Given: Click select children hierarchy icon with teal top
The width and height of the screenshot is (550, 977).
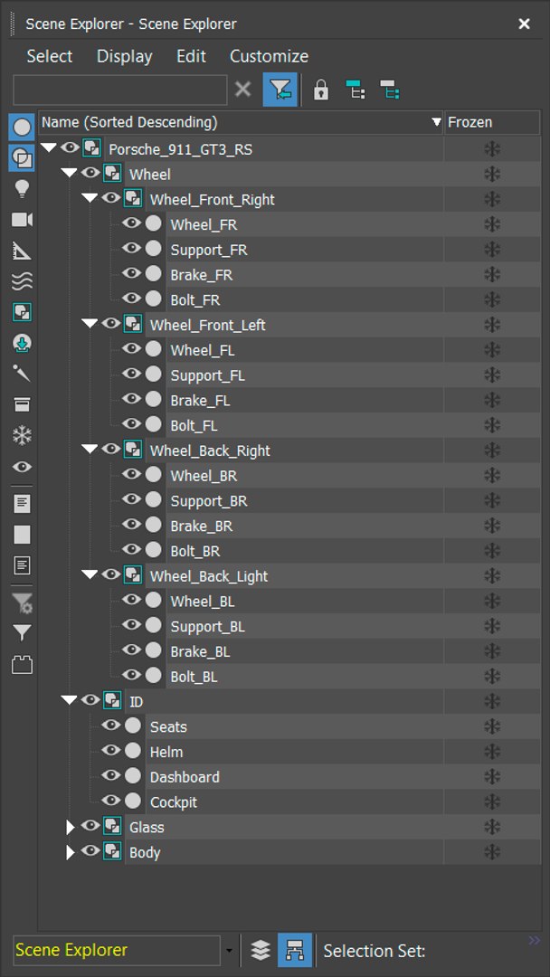Looking at the screenshot, I should point(356,90).
